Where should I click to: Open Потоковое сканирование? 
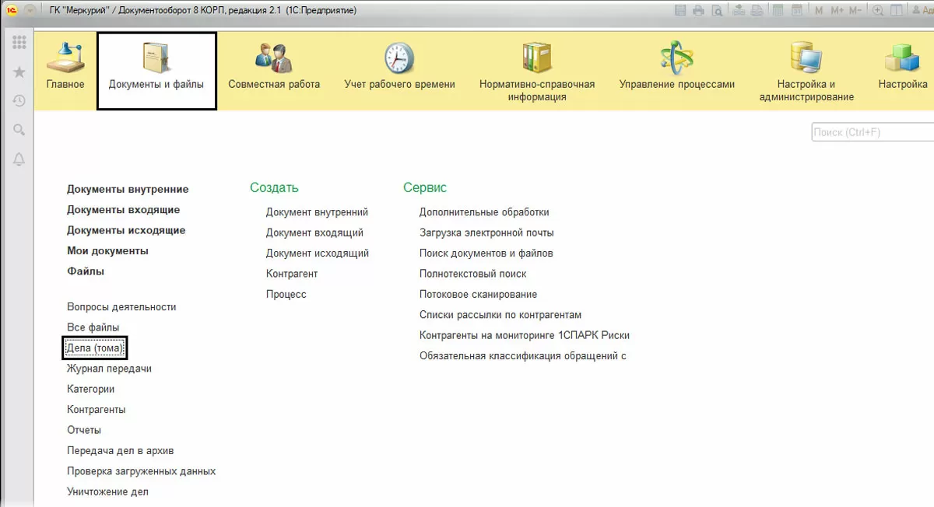[478, 295]
